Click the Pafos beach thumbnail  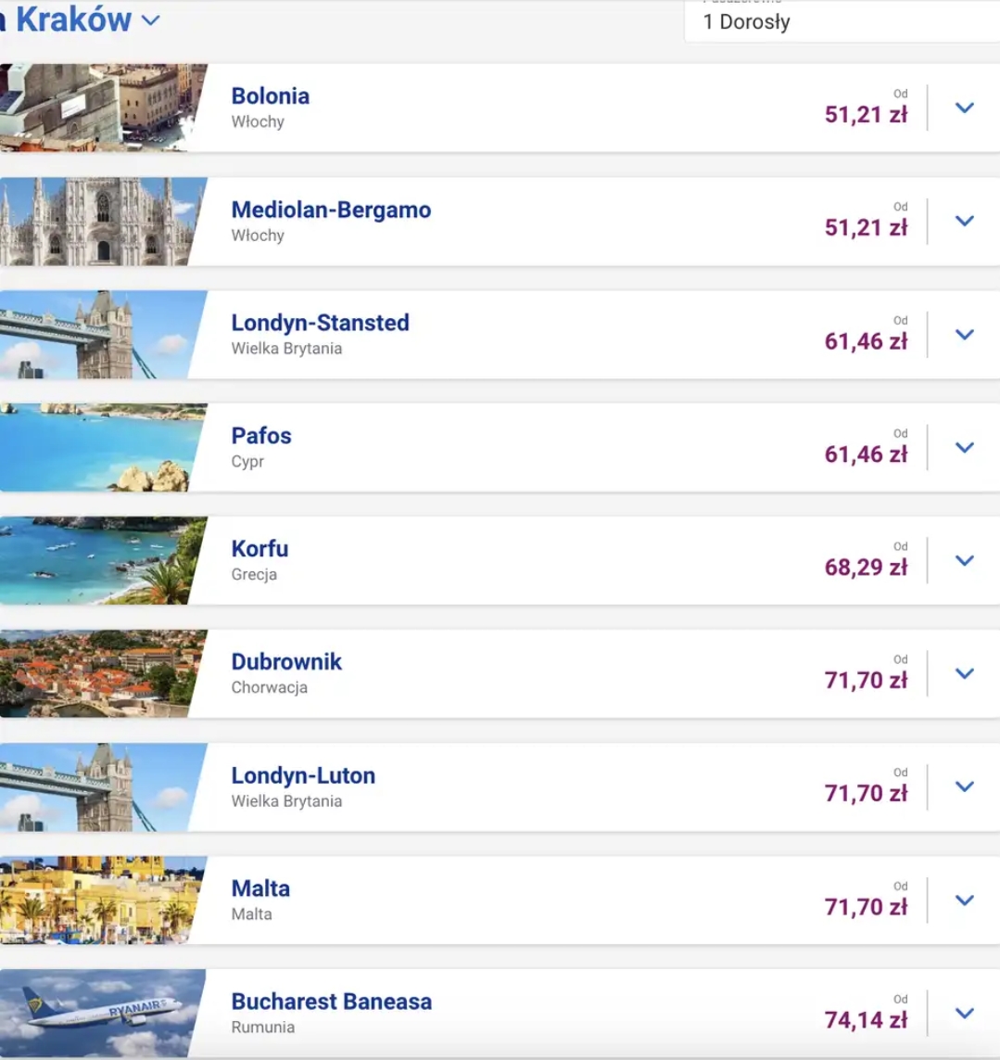(97, 447)
